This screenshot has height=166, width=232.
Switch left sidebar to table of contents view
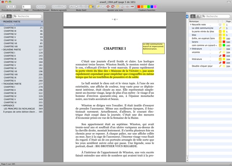tap(9, 16)
